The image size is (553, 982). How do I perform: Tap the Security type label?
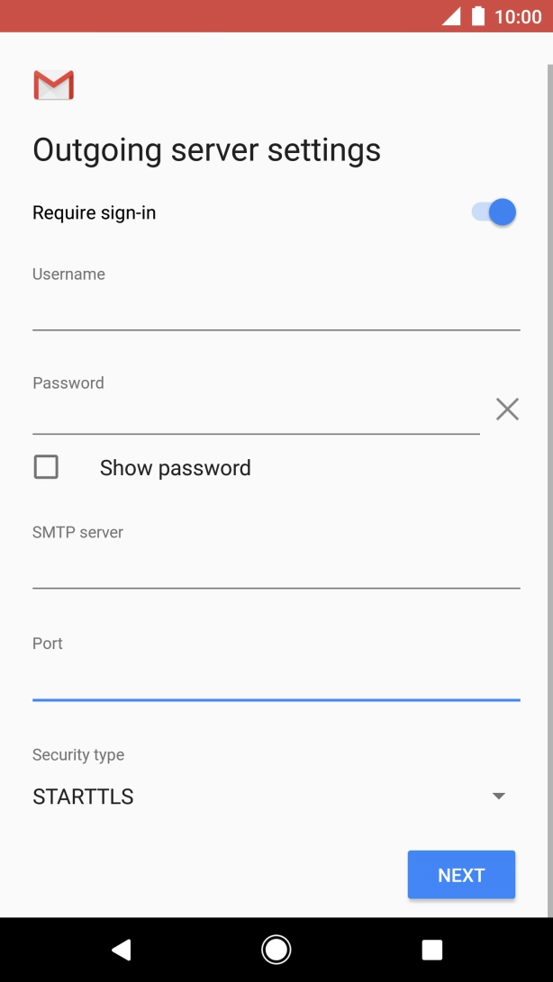pyautogui.click(x=78, y=755)
